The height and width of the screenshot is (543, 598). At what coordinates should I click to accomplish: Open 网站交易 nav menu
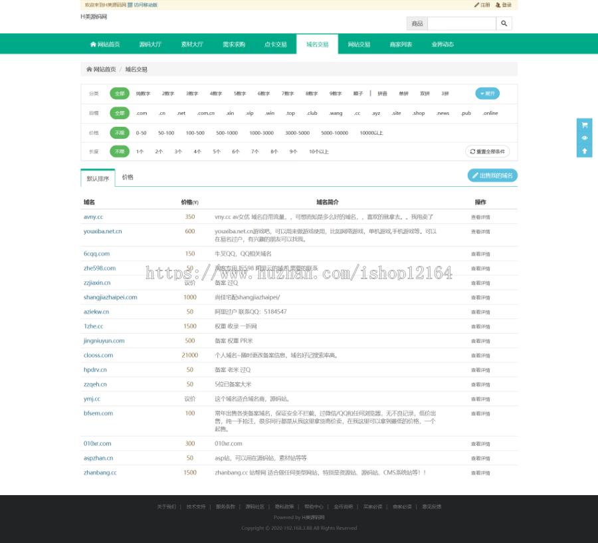coord(359,45)
